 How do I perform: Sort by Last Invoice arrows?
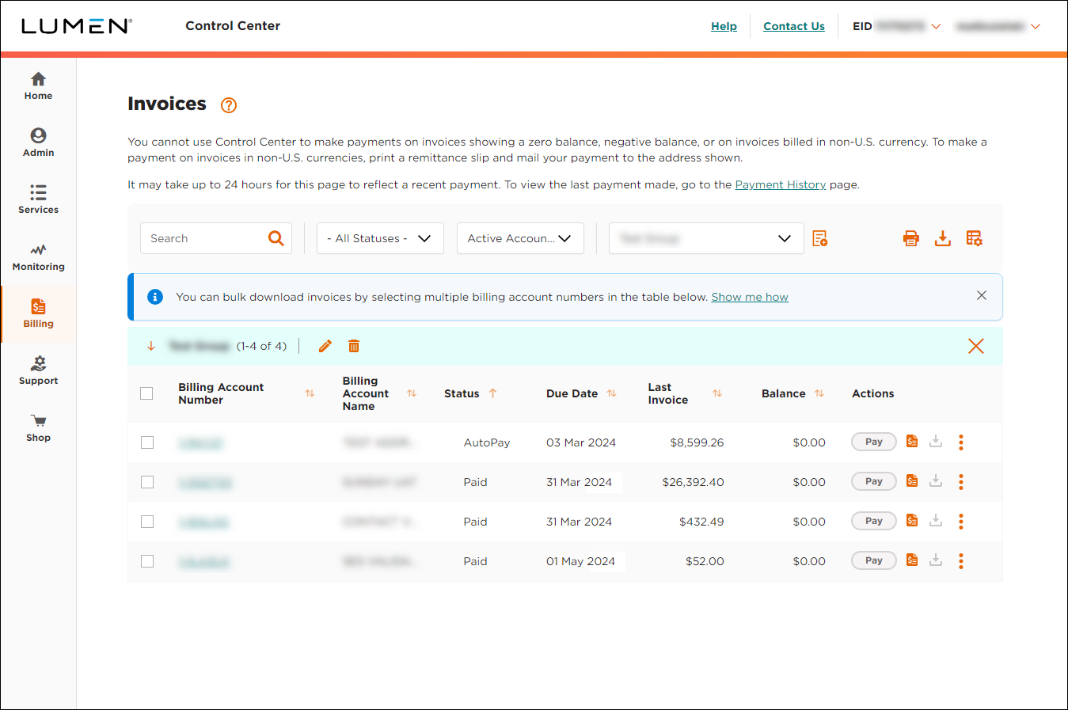[x=717, y=393]
